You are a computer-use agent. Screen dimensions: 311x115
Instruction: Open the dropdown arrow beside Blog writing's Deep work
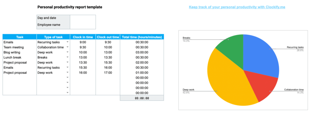67,52
